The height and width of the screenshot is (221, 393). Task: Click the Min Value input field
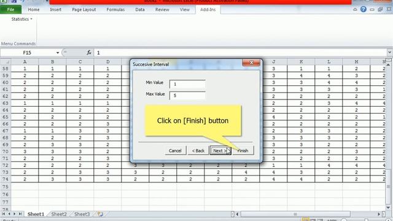(x=187, y=84)
